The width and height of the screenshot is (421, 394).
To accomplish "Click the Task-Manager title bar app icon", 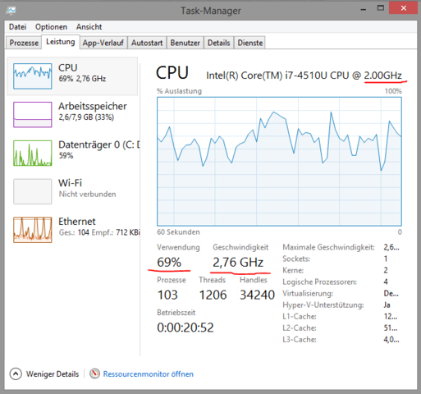I will pyautogui.click(x=11, y=11).
